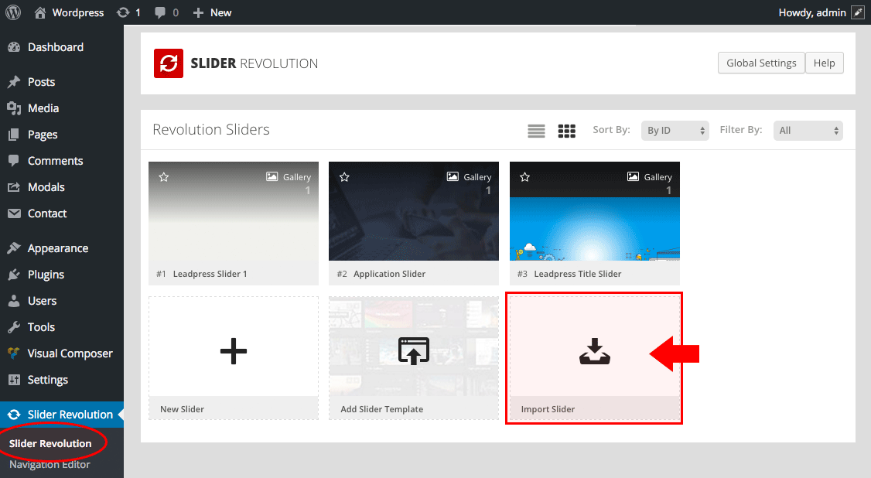Click the Settings icon in sidebar
Image resolution: width=871 pixels, height=478 pixels.
click(14, 380)
